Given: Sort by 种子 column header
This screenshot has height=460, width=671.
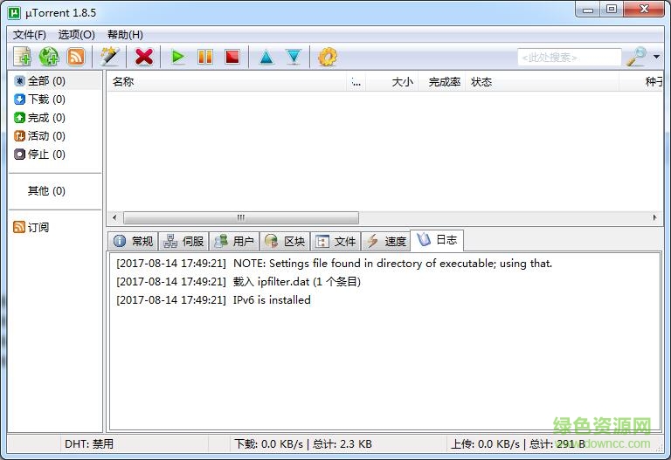Looking at the screenshot, I should [x=641, y=82].
